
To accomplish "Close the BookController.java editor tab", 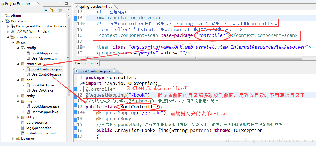I will point(114,71).
